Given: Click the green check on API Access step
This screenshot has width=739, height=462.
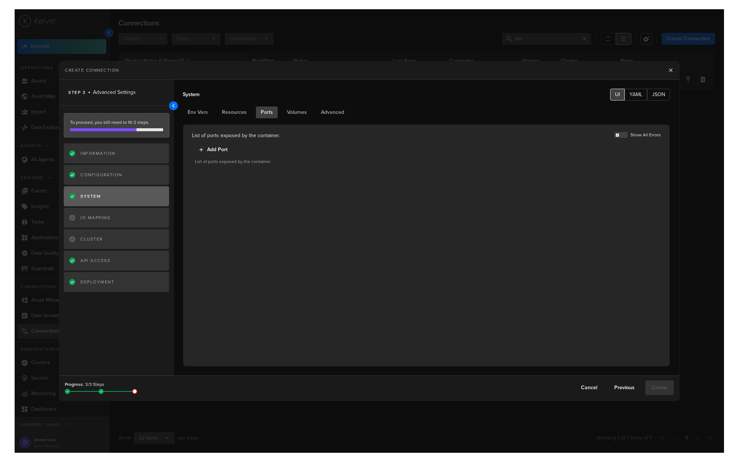Looking at the screenshot, I should coord(72,261).
